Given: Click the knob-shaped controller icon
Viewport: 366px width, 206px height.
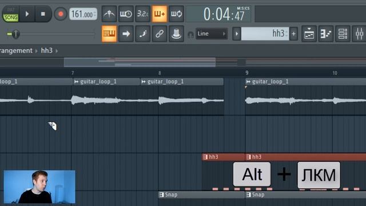Looking at the screenshot, I should click(x=176, y=34).
